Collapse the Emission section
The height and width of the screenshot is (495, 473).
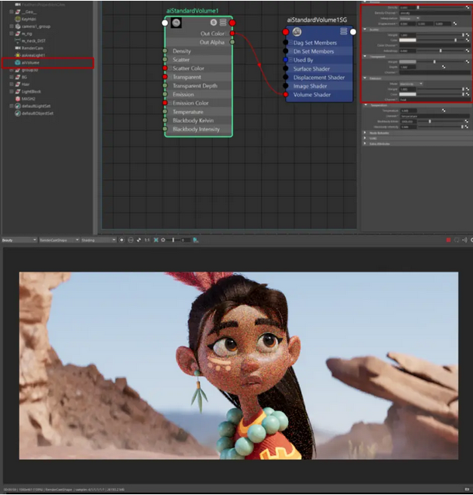point(365,78)
